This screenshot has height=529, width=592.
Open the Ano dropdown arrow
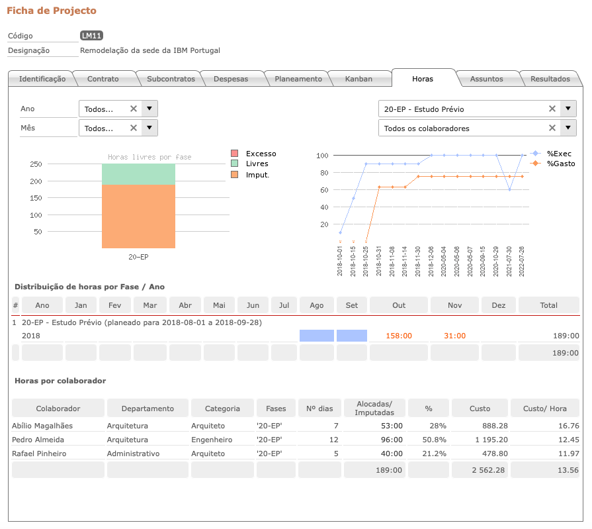coord(149,109)
